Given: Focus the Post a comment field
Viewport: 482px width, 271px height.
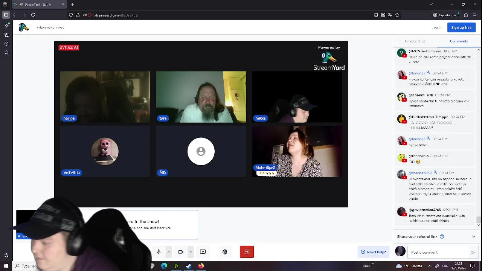Looking at the screenshot, I should tap(439, 252).
